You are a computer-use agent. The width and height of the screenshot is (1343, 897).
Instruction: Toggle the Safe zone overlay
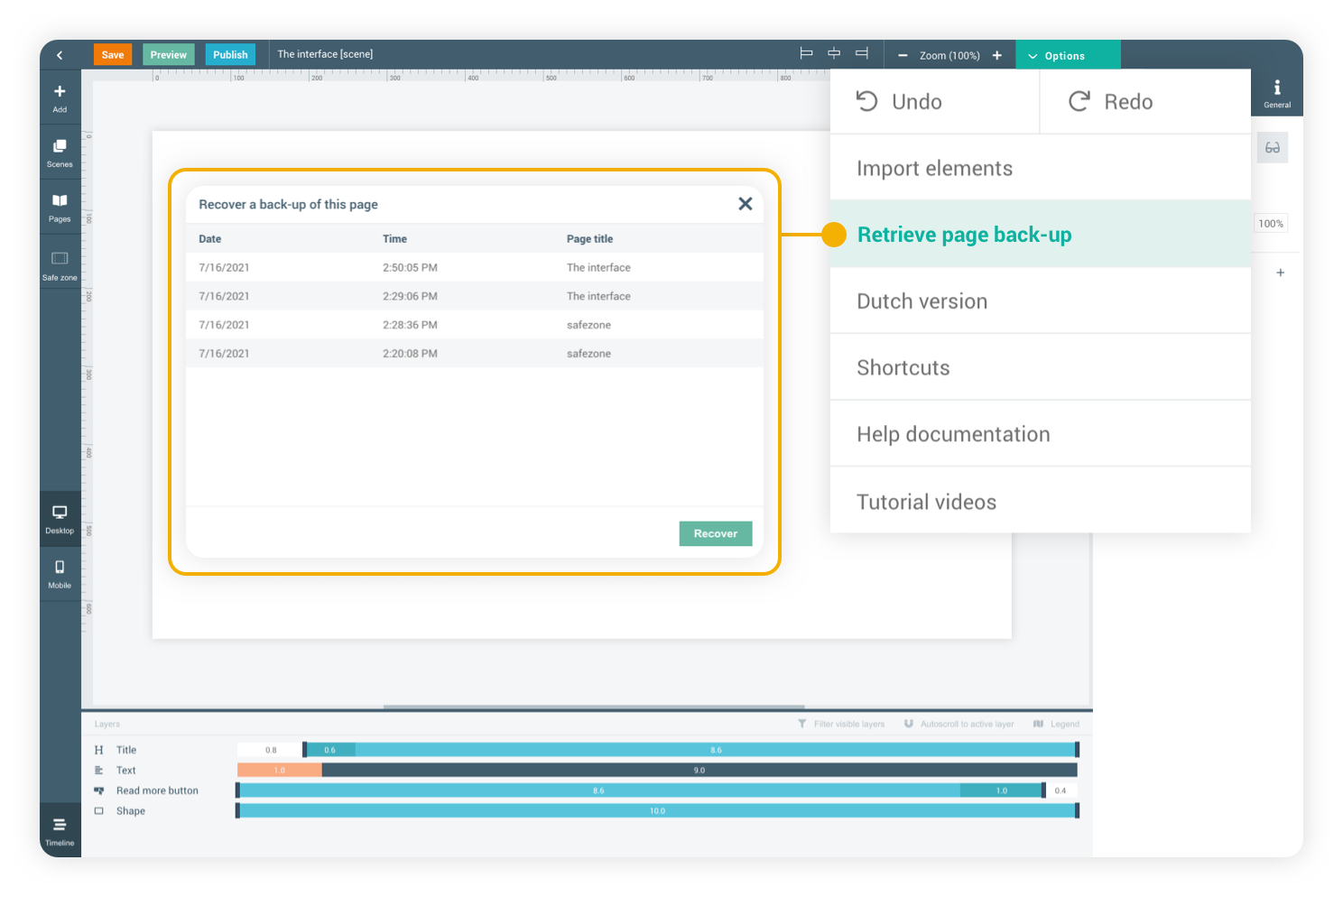[x=60, y=264]
